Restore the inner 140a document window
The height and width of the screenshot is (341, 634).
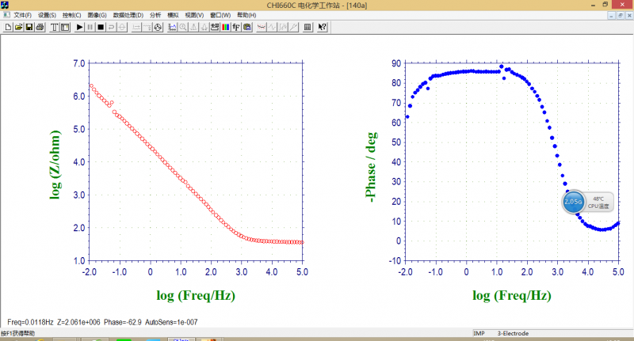point(621,15)
